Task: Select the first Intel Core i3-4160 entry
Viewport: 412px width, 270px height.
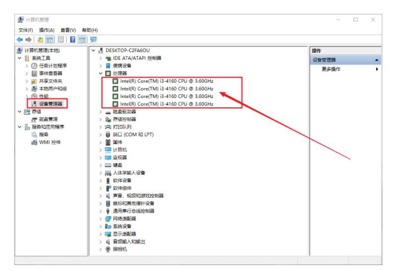Action: pyautogui.click(x=166, y=81)
